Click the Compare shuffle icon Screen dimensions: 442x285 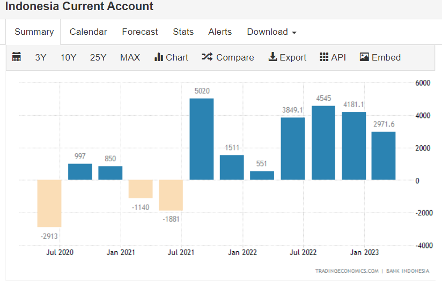pyautogui.click(x=207, y=57)
